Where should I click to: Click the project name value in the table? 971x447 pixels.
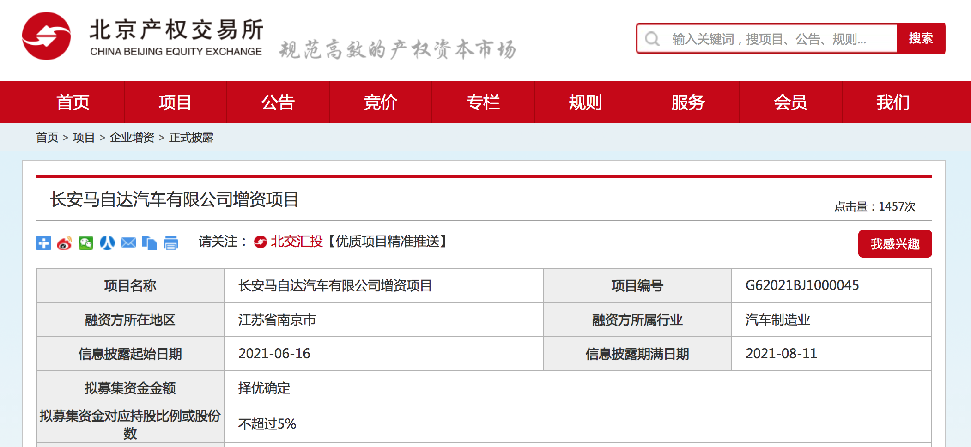pyautogui.click(x=335, y=285)
